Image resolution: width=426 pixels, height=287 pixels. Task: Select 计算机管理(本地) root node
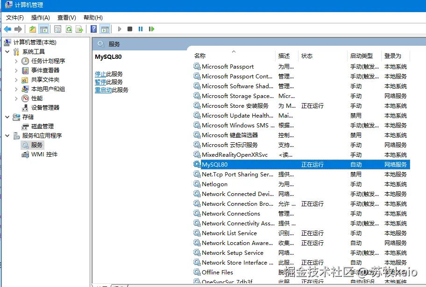(35, 42)
